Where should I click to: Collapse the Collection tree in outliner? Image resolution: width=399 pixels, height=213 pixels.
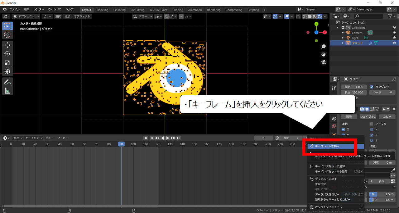tap(338, 28)
